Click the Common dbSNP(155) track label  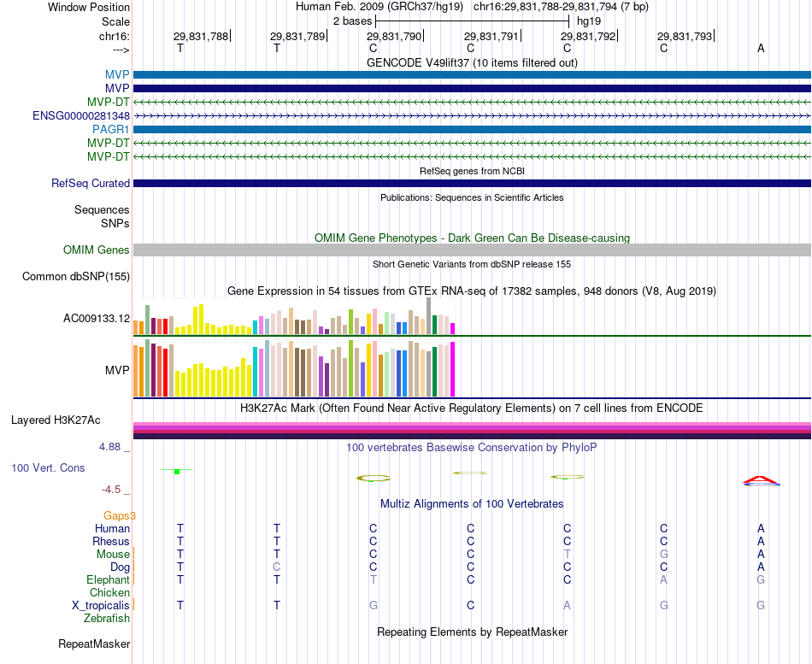(x=76, y=277)
